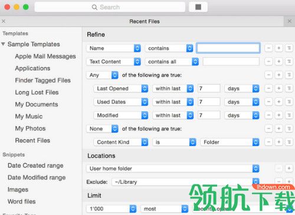Image resolution: width=295 pixels, height=215 pixels.
Task: Click the Exclude ~/Library path field
Action: click(185, 182)
